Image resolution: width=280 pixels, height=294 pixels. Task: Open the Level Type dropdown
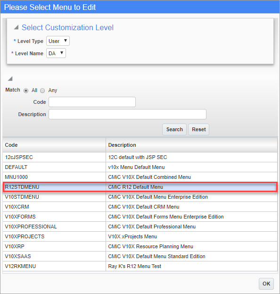(x=58, y=41)
